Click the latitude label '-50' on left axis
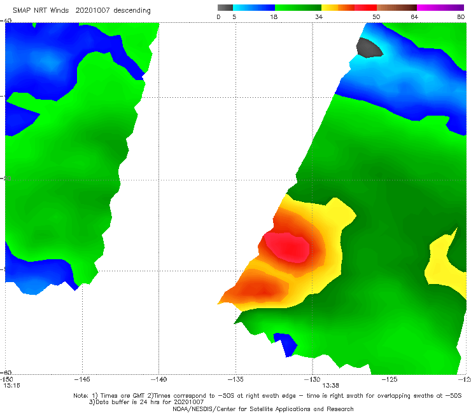Image resolution: width=471 pixels, height=413 pixels. (6, 179)
